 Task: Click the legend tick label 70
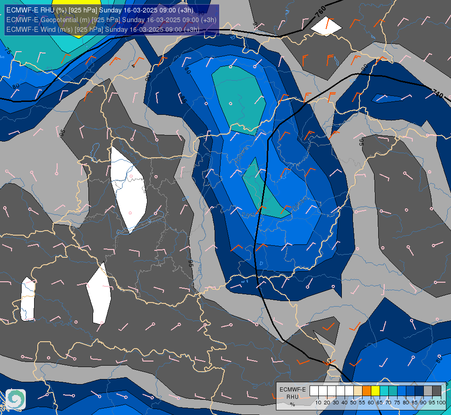pos(389,403)
